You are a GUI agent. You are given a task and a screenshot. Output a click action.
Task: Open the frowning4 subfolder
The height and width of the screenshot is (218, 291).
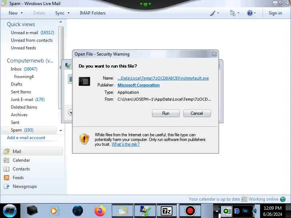point(24,77)
